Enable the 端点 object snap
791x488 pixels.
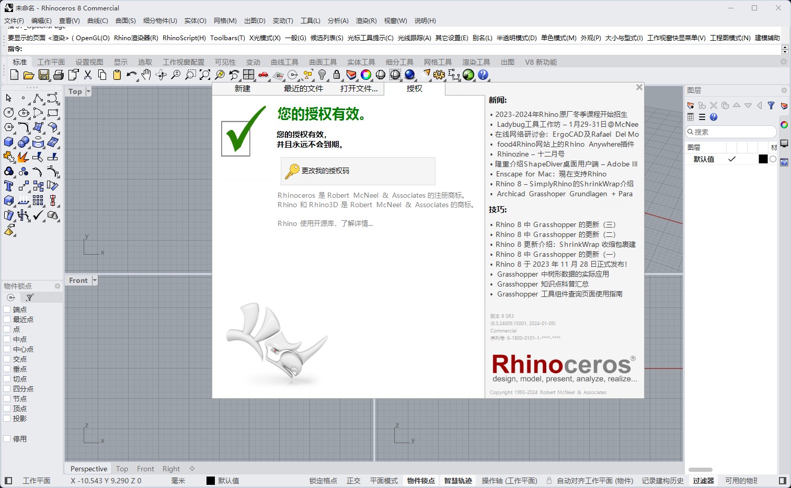(x=7, y=310)
